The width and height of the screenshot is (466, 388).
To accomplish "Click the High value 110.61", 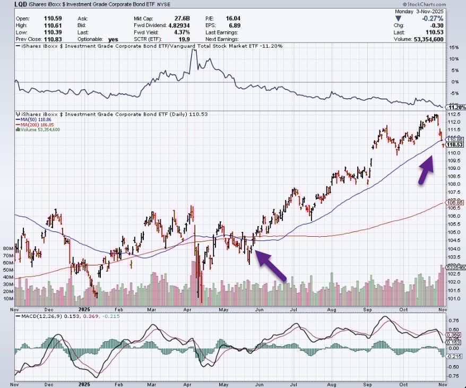I will point(53,25).
